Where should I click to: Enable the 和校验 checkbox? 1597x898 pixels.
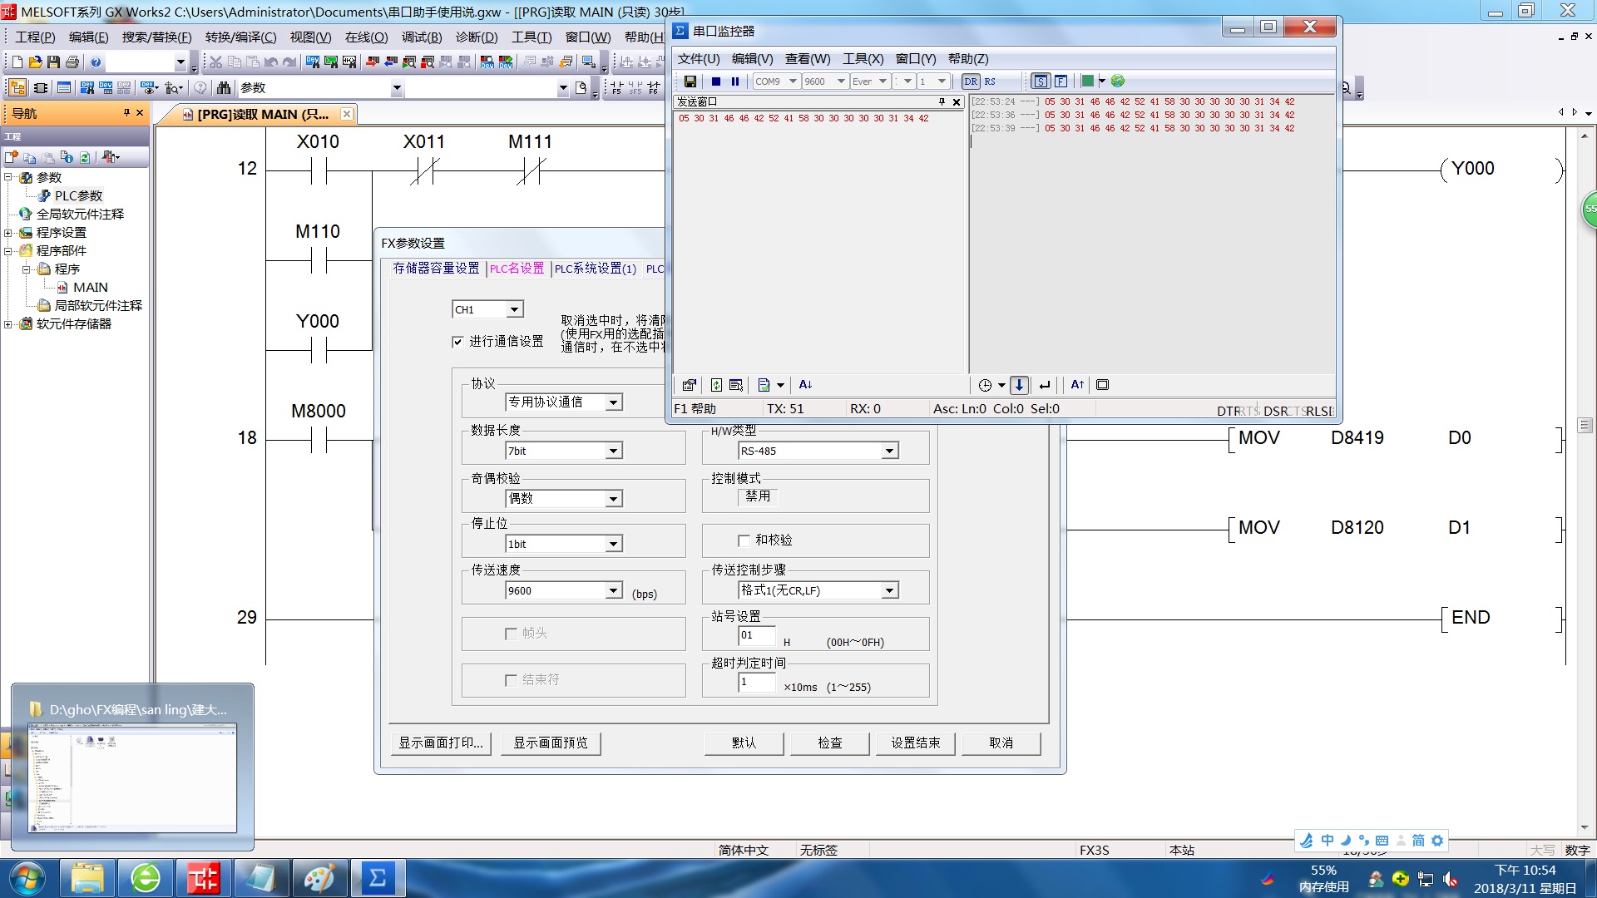coord(744,540)
